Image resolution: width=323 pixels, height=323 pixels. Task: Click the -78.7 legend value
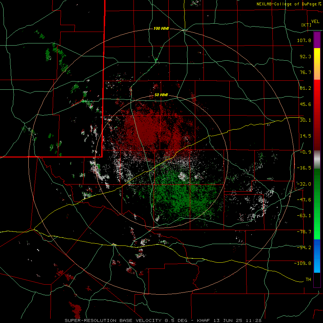pos(304,232)
